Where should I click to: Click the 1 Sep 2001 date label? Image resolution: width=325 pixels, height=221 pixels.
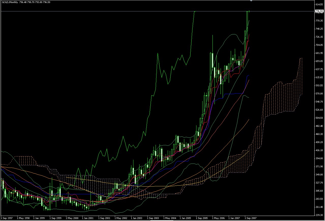pyautogui.click(x=104, y=218)
